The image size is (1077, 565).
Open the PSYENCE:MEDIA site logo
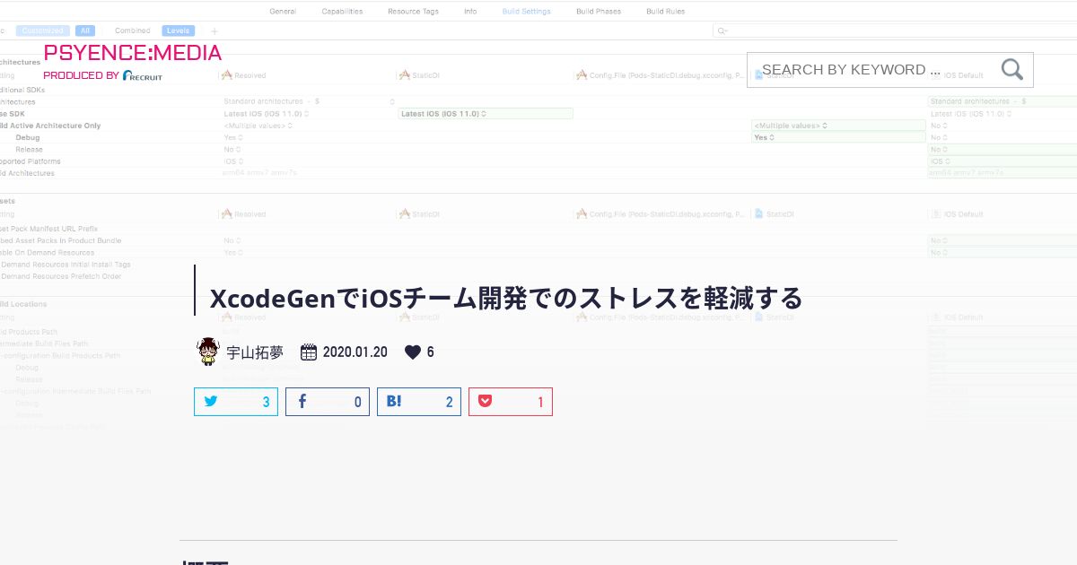pyautogui.click(x=133, y=53)
